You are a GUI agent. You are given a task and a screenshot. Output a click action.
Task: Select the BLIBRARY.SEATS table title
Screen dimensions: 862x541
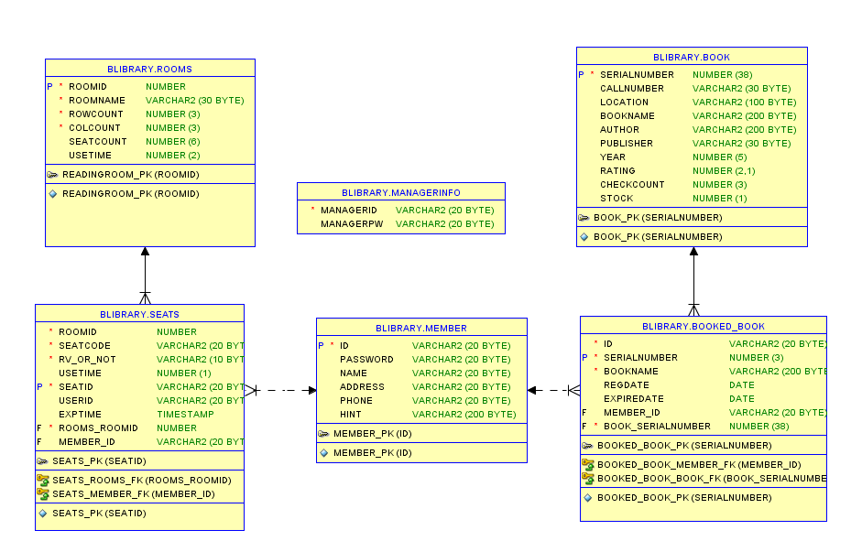coord(139,315)
